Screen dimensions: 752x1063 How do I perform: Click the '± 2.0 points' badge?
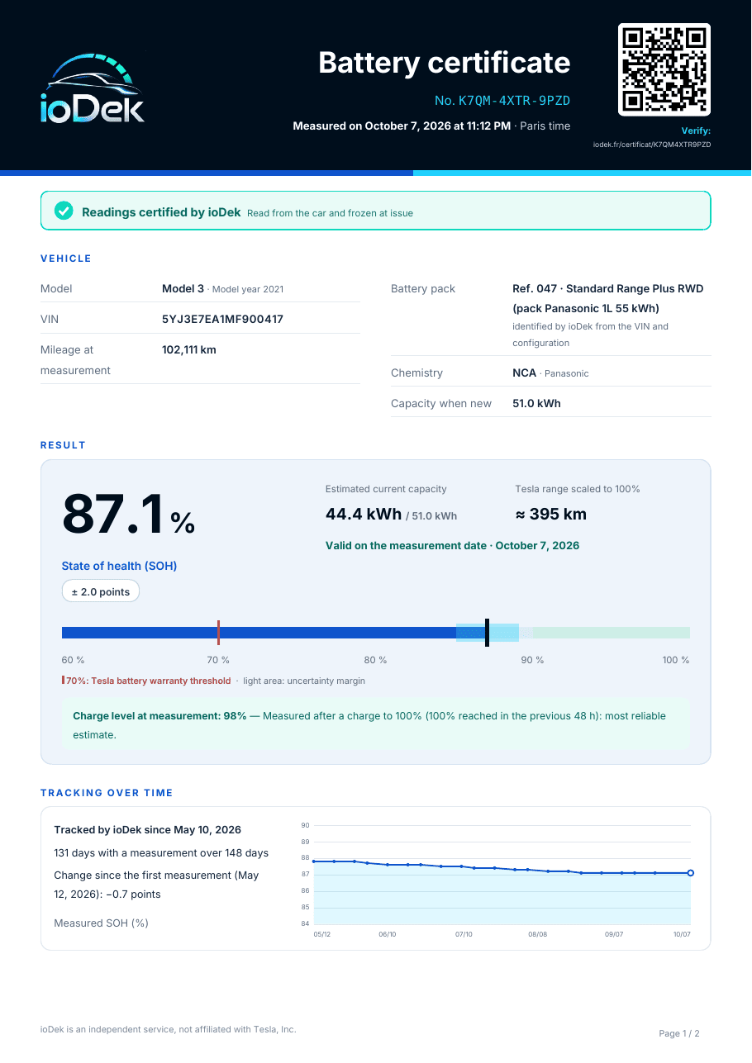pyautogui.click(x=101, y=592)
